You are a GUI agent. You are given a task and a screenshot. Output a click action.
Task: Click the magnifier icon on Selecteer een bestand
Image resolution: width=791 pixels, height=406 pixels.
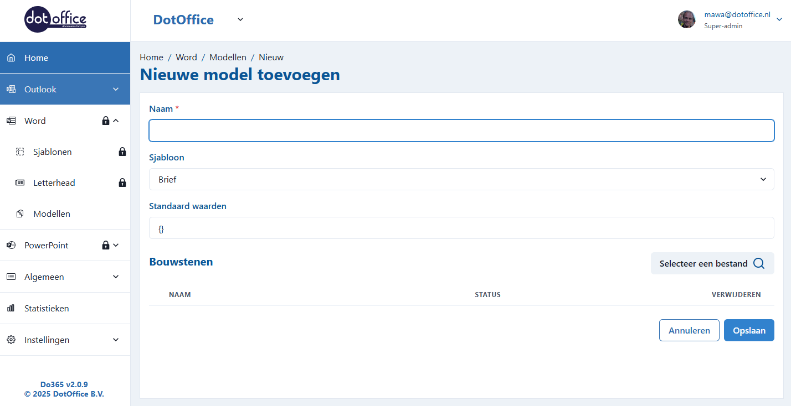pyautogui.click(x=759, y=263)
